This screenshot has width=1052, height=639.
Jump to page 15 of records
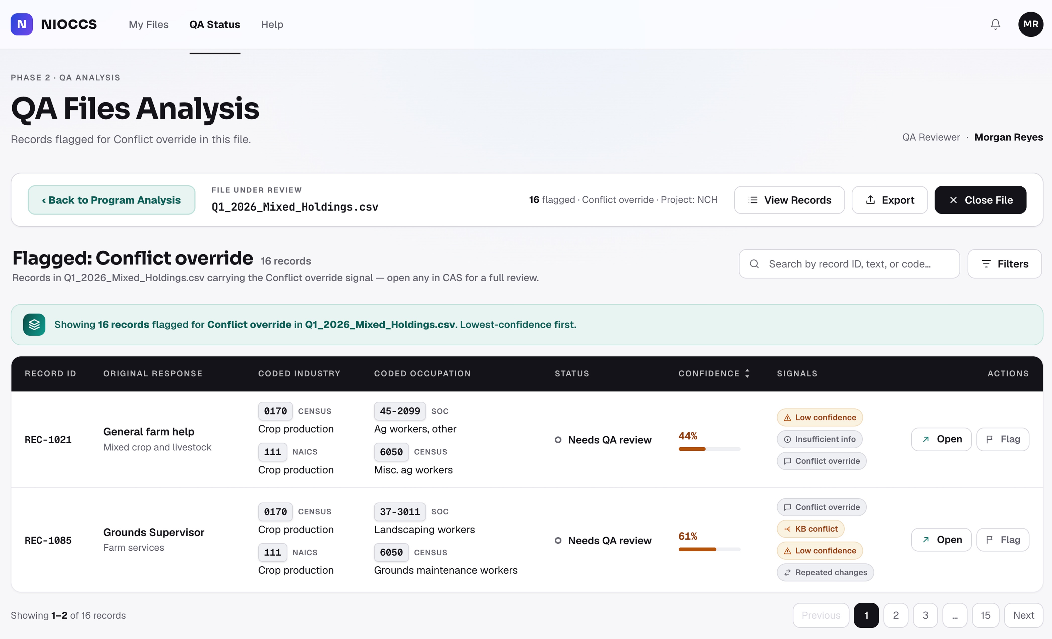click(985, 615)
